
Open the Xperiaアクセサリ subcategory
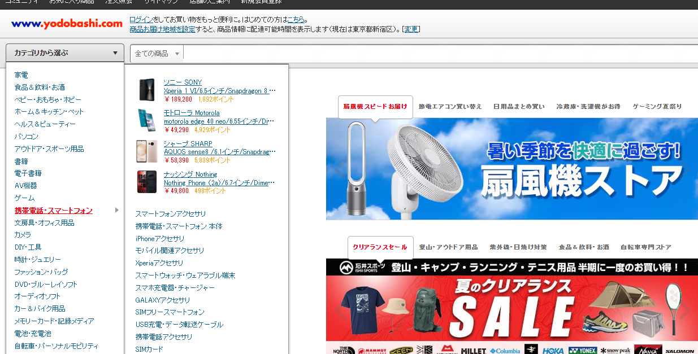click(159, 263)
